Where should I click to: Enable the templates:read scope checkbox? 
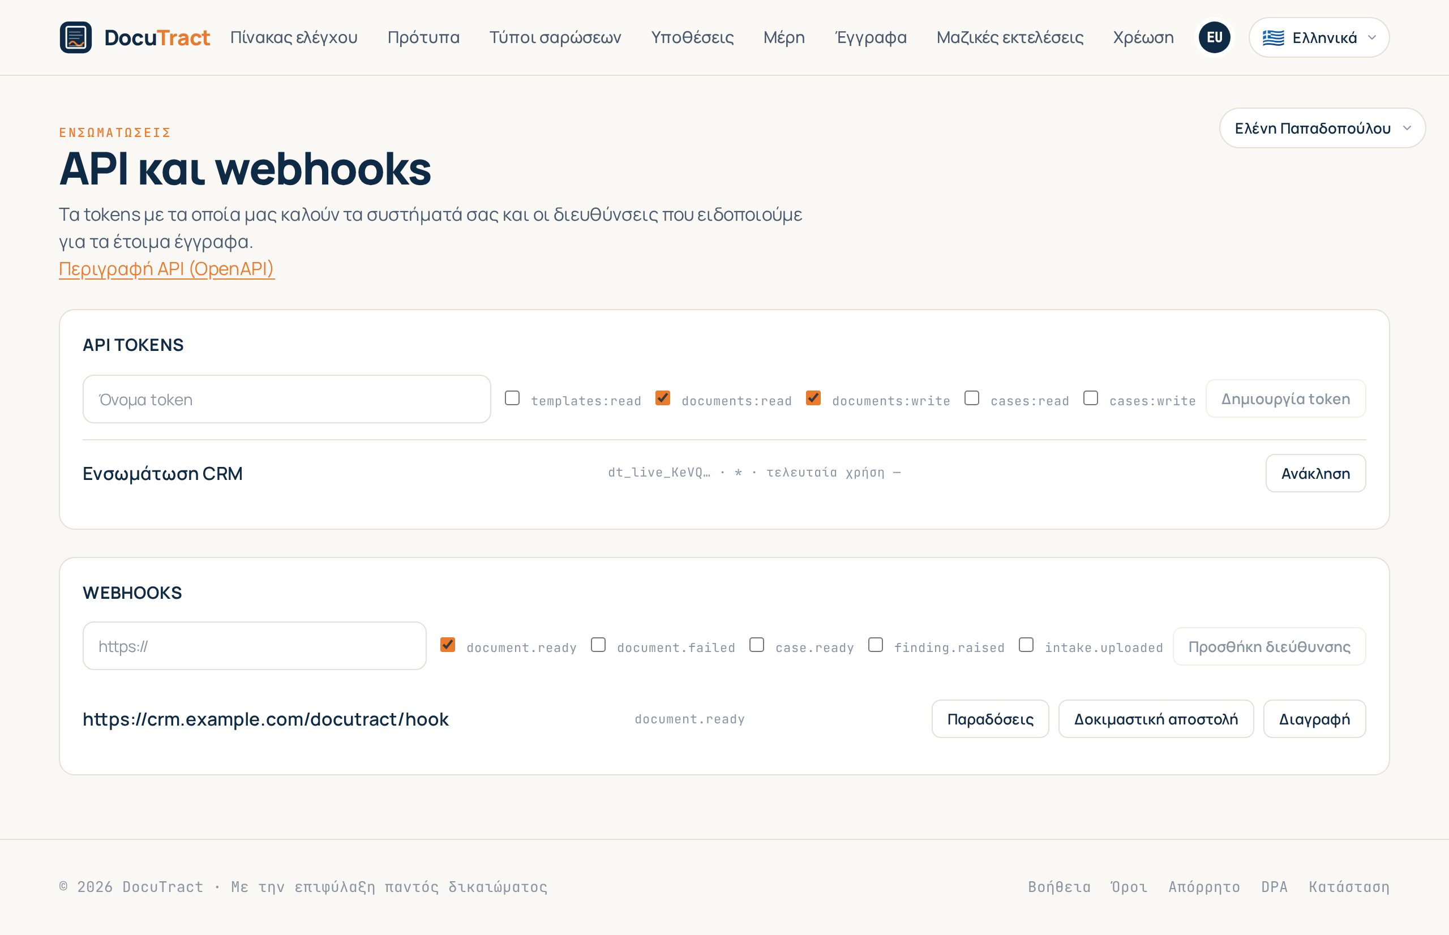pos(512,398)
